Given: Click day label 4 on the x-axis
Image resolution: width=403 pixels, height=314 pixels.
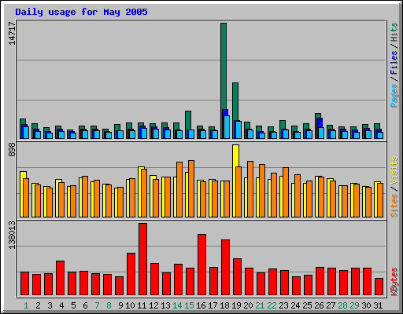Looking at the screenshot, I should point(61,305).
